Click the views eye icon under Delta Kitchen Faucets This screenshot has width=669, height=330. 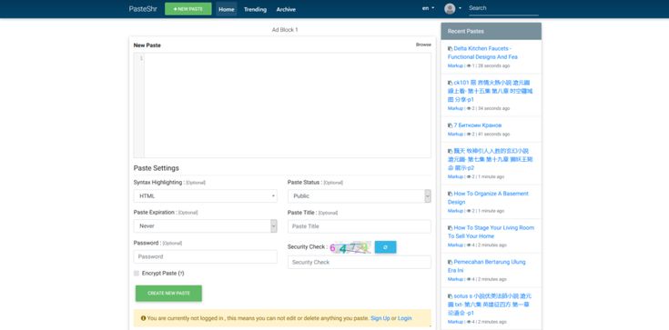coord(469,65)
